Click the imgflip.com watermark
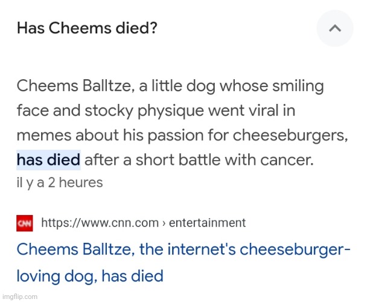This screenshot has height=302, width=370. click(x=19, y=297)
